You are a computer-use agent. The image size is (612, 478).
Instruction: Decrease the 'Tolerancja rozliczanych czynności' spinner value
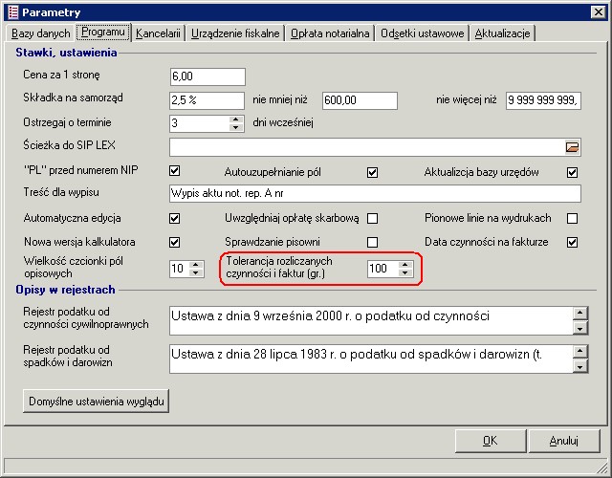coord(404,273)
